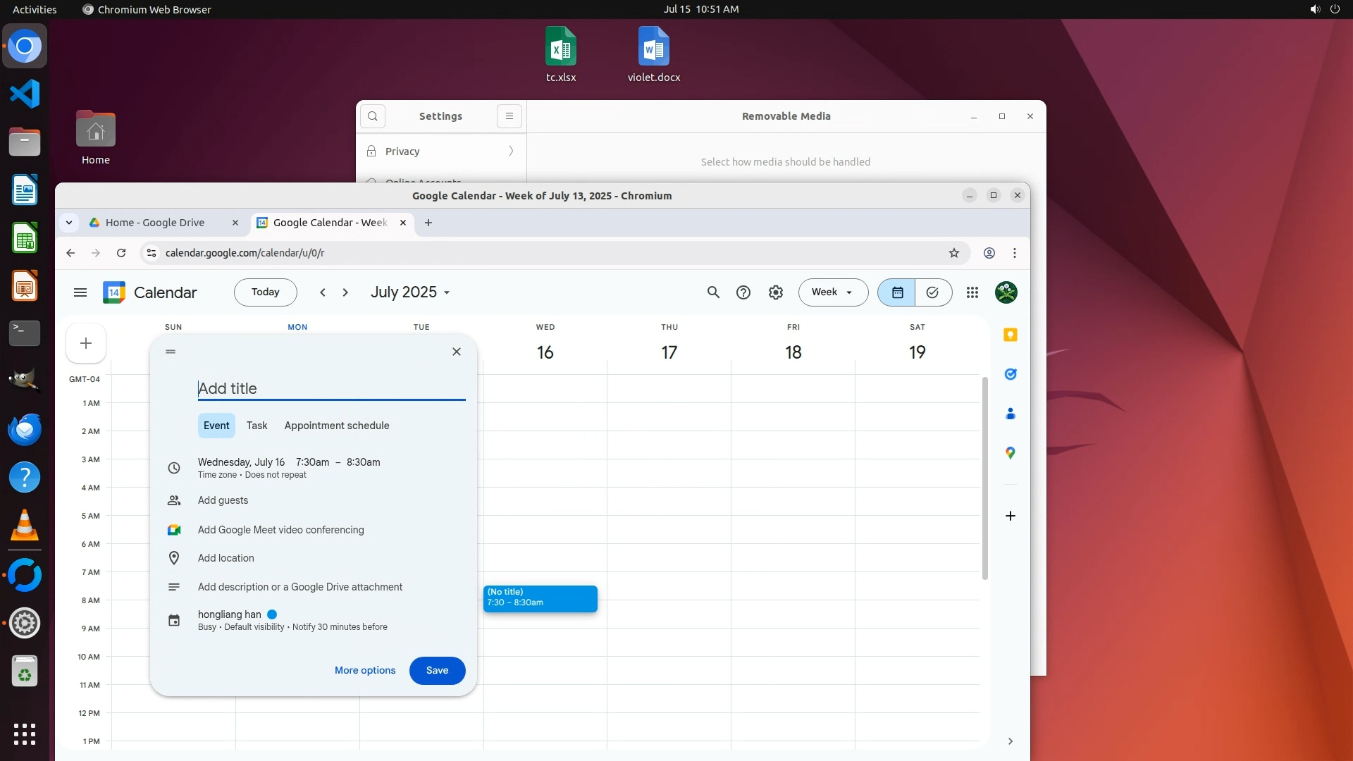Switch to Home - Google Drive tab
Image resolution: width=1353 pixels, height=761 pixels.
pos(155,223)
